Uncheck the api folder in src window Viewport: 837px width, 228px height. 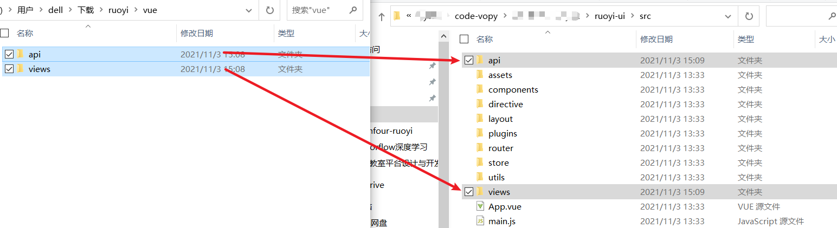[469, 60]
